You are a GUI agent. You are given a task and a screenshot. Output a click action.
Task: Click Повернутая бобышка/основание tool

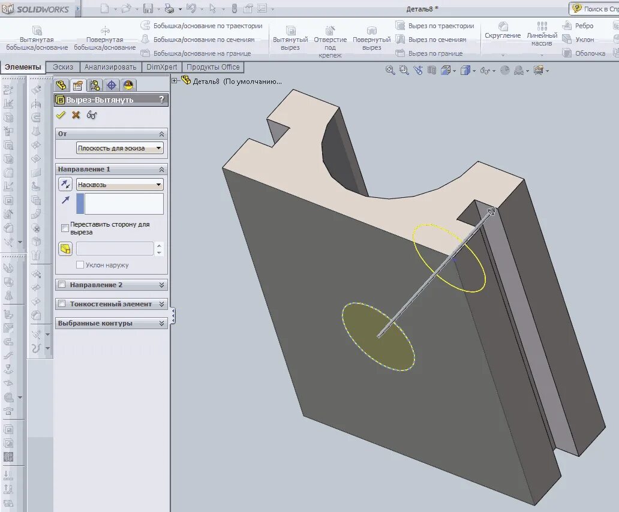pyautogui.click(x=105, y=38)
